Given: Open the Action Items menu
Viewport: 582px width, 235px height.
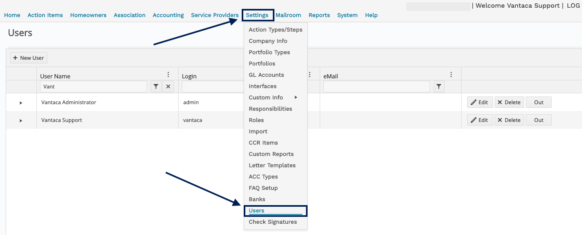Looking at the screenshot, I should (45, 15).
